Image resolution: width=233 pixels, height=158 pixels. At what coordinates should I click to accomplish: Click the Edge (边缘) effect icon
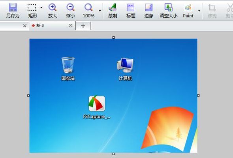(149, 8)
